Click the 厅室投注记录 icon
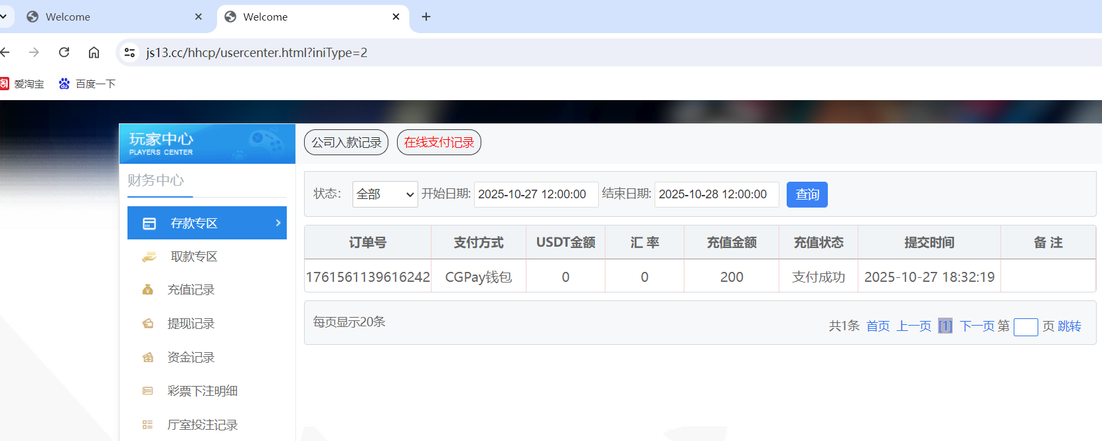The height and width of the screenshot is (441, 1102). (147, 424)
